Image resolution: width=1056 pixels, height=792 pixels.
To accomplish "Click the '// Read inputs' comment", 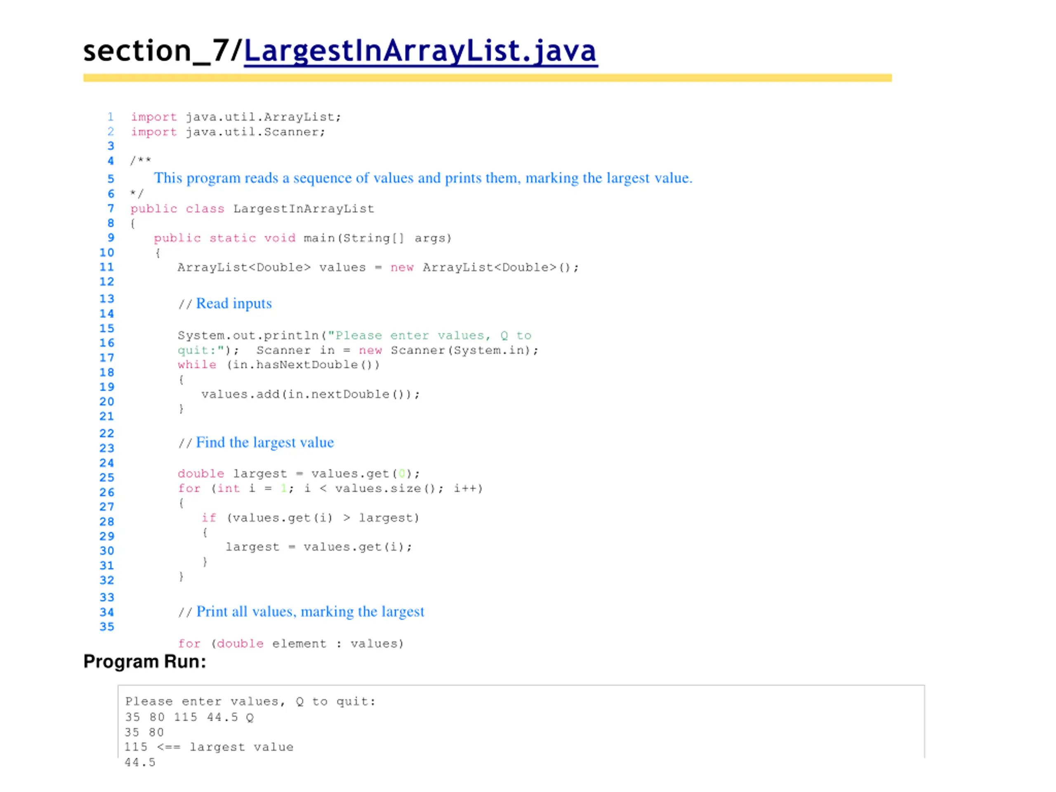I will tap(225, 304).
